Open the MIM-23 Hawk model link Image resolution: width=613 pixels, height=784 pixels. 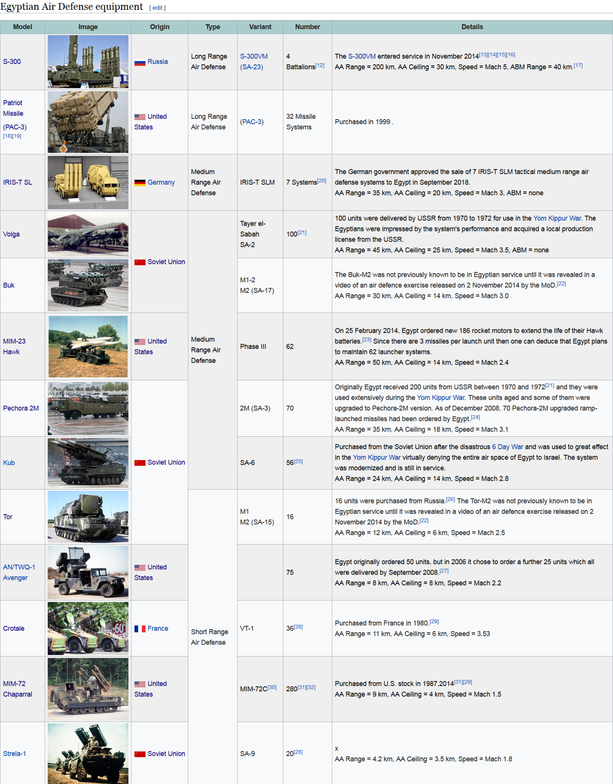point(14,347)
